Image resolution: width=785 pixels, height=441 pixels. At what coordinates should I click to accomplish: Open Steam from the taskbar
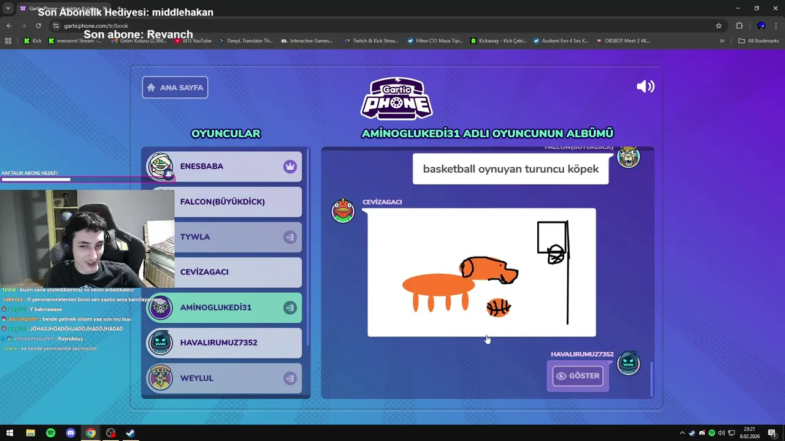point(131,433)
